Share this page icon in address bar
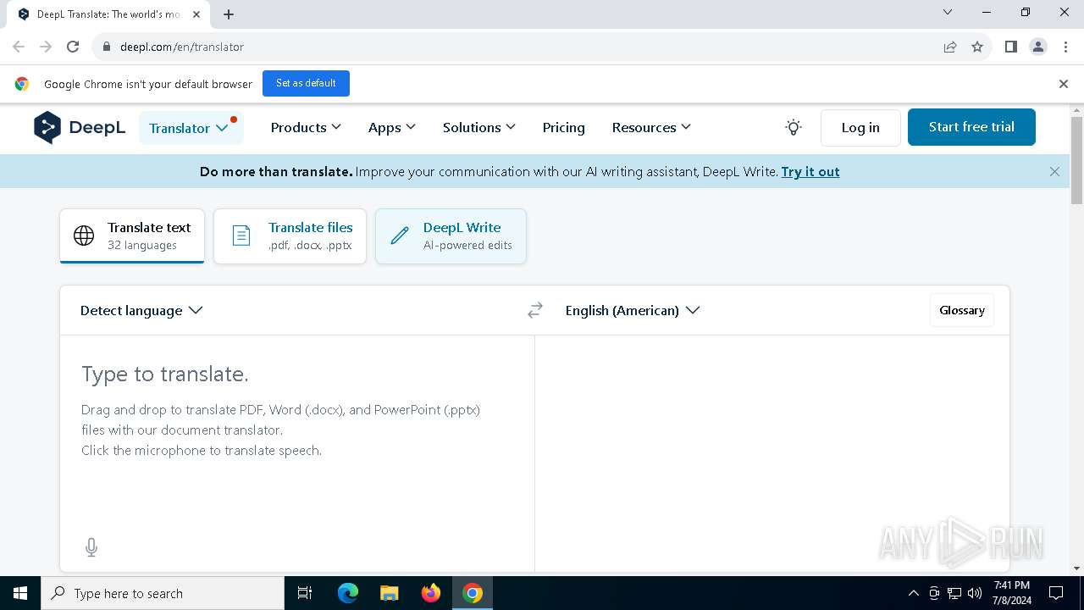The image size is (1084, 610). [x=950, y=47]
